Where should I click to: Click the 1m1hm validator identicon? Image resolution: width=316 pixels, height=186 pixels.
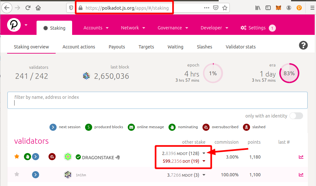[x=68, y=174]
